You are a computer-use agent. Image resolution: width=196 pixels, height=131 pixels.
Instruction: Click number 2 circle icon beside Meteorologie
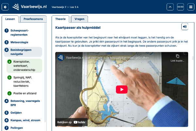coord(7,42)
